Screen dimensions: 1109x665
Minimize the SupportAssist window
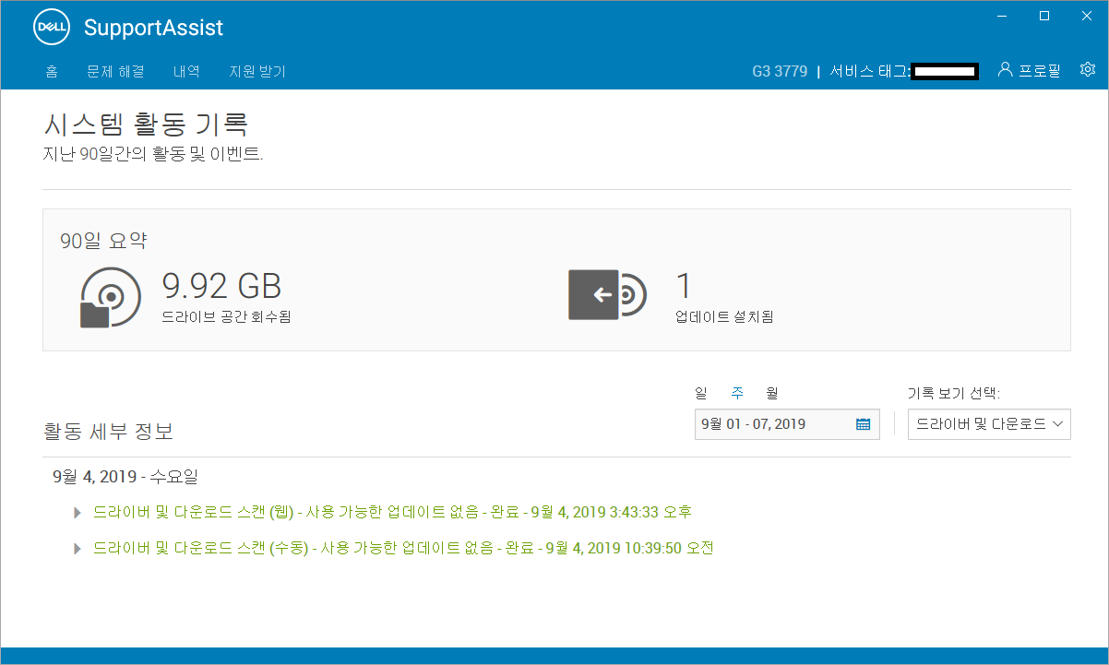click(x=1002, y=16)
